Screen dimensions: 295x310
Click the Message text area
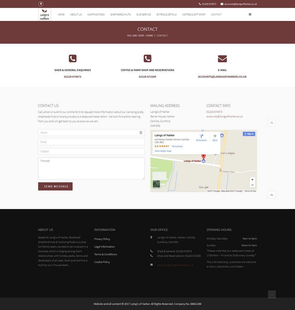(91, 168)
